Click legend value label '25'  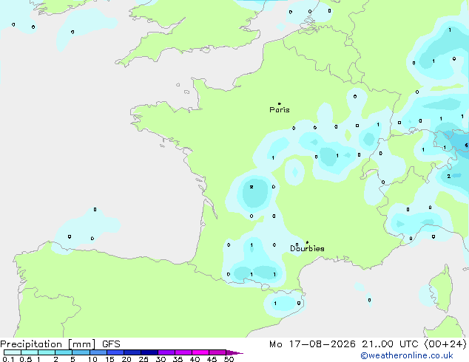144,359
